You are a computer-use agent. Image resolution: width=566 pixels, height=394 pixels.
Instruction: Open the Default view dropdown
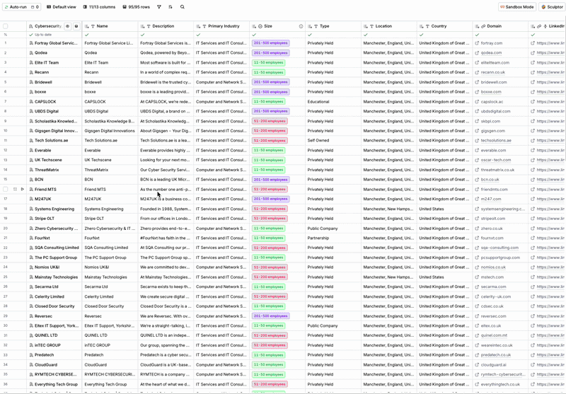62,7
